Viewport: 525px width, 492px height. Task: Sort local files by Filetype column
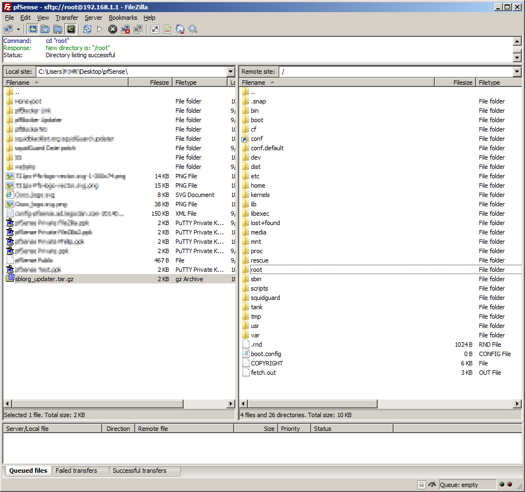[x=200, y=83]
